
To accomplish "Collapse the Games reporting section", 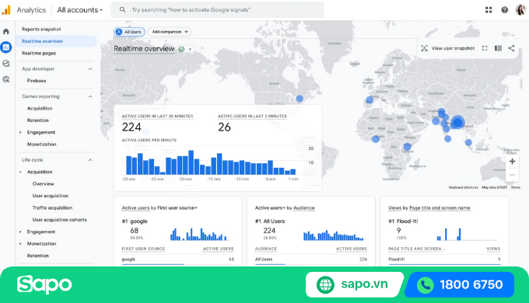I will point(90,96).
